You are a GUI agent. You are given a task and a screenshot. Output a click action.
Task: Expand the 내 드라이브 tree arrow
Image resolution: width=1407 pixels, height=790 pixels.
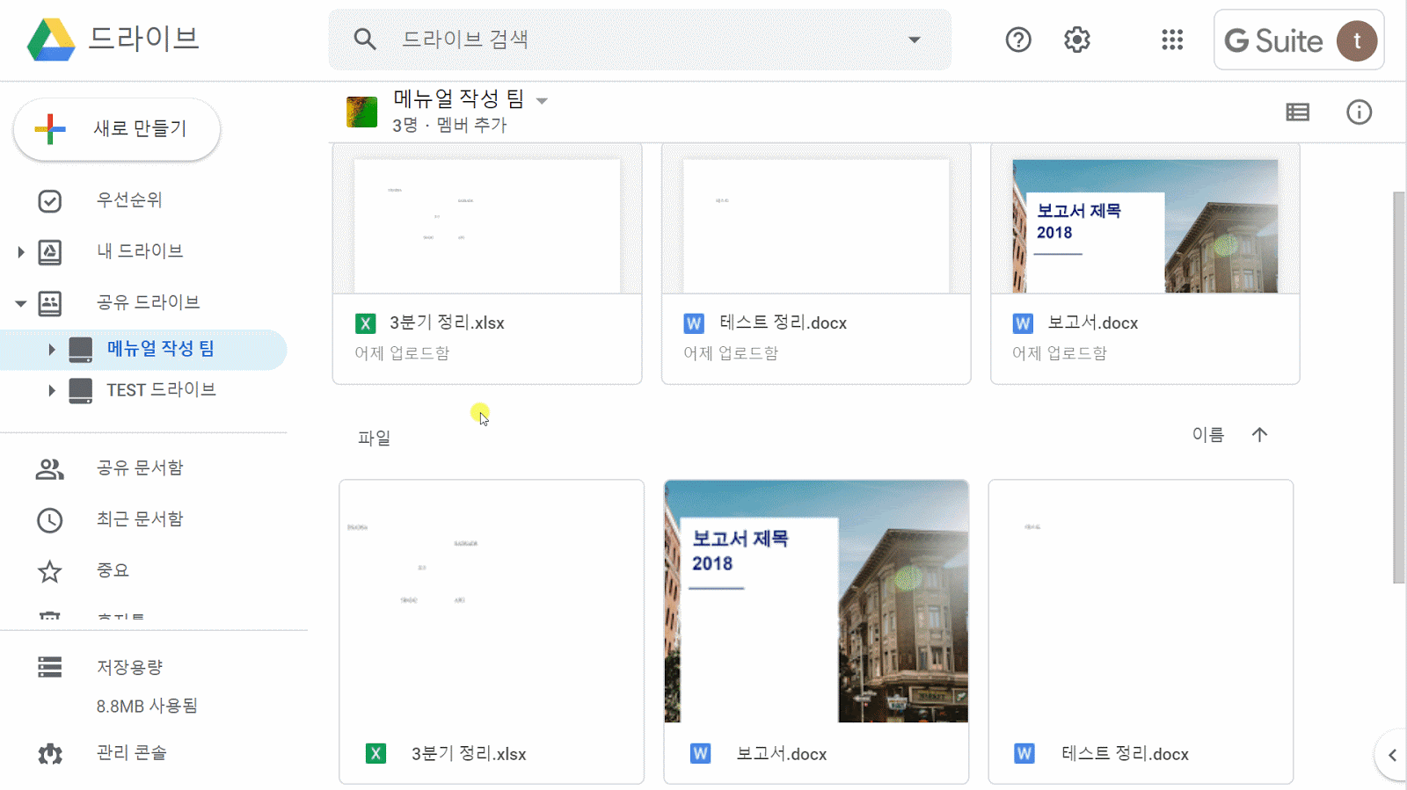20,252
